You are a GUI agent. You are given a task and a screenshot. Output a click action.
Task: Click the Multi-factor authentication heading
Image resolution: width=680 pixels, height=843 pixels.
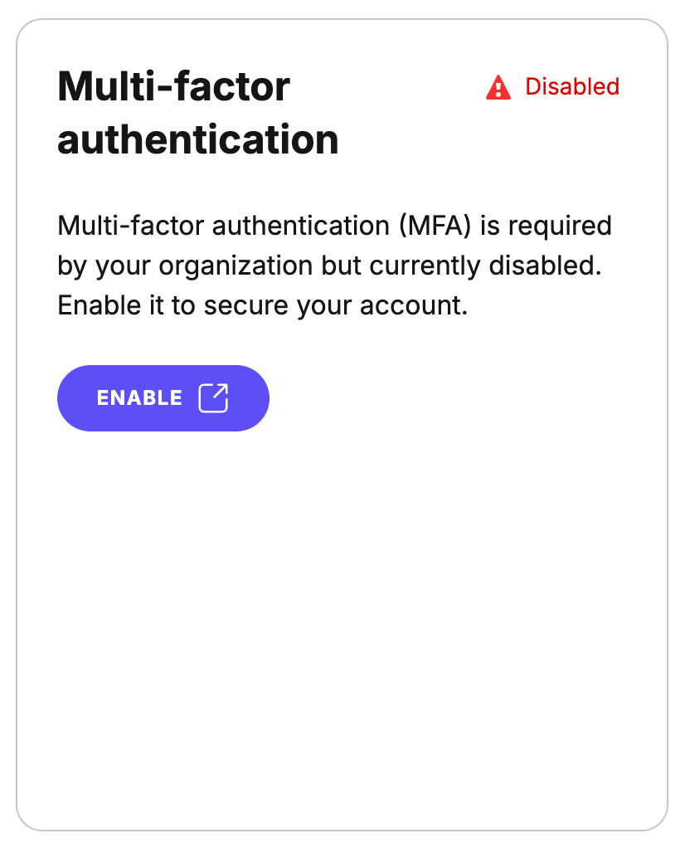point(197,112)
